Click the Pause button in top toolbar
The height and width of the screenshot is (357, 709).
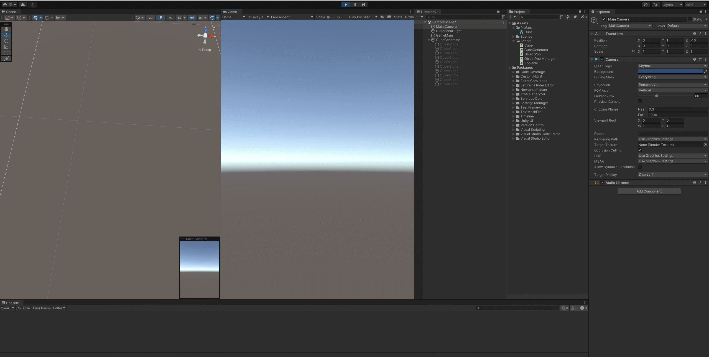354,5
